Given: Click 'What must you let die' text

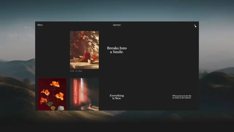Looking at the screenshot, I should pos(182,96).
